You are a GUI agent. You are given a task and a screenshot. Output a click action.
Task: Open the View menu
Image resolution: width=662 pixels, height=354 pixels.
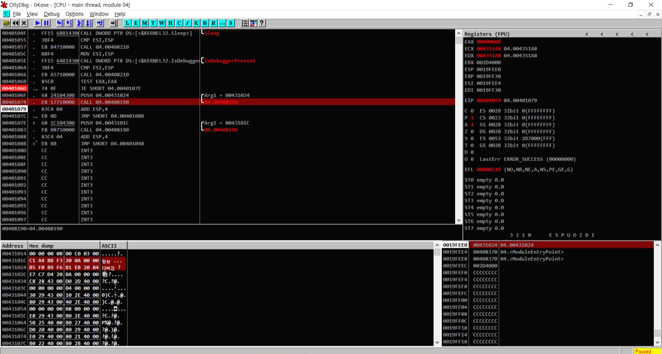[x=32, y=14]
